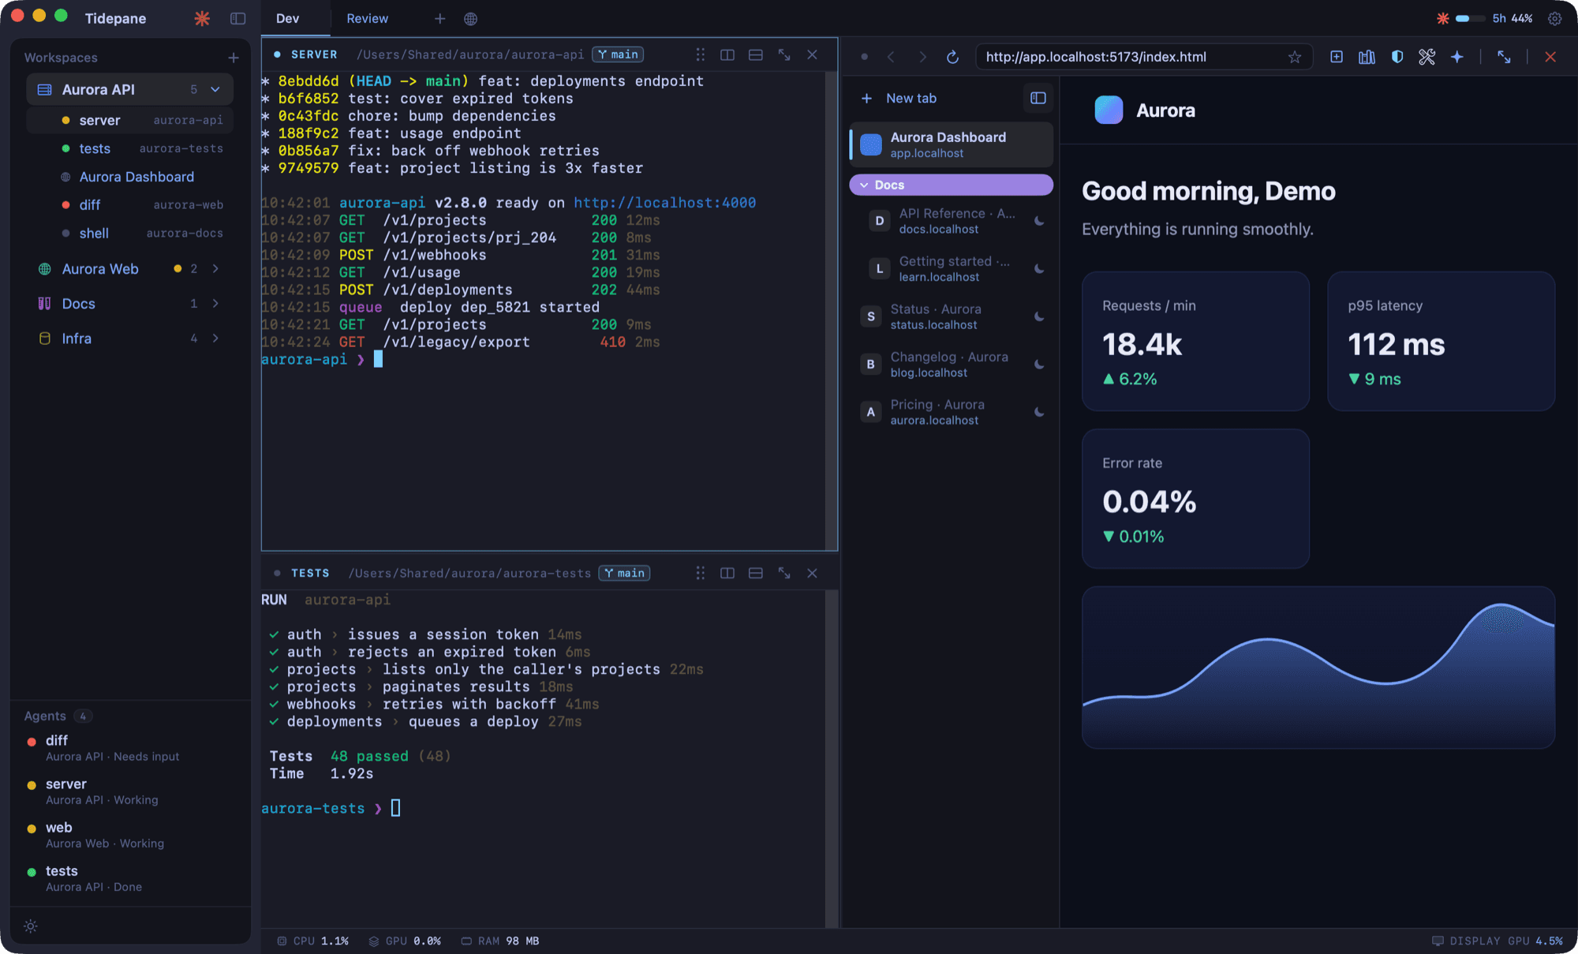Click the add-pane plus square icon in the browser toolbar
The width and height of the screenshot is (1578, 954).
1337,57
